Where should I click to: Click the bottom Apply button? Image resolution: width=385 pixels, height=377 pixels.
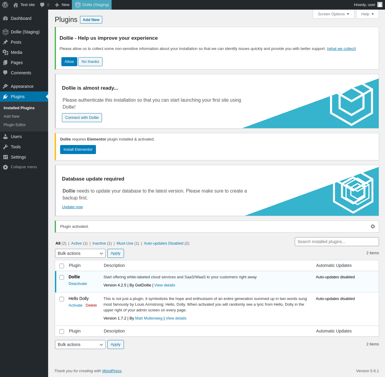pyautogui.click(x=115, y=345)
